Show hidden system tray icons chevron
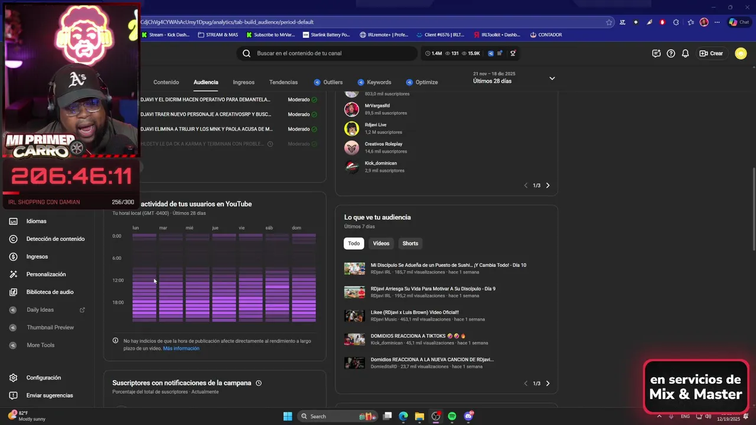Image resolution: width=756 pixels, height=425 pixels. pyautogui.click(x=660, y=416)
